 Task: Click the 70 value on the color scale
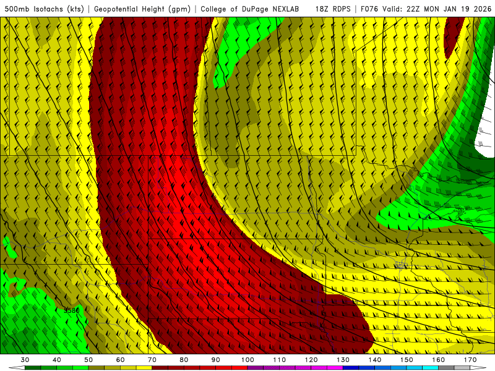[152, 360]
